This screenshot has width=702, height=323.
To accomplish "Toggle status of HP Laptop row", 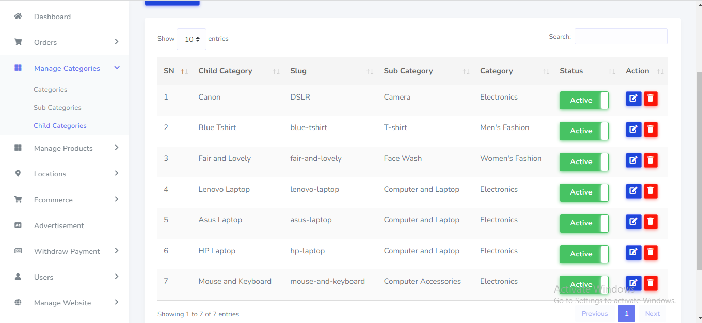I will 584,254.
